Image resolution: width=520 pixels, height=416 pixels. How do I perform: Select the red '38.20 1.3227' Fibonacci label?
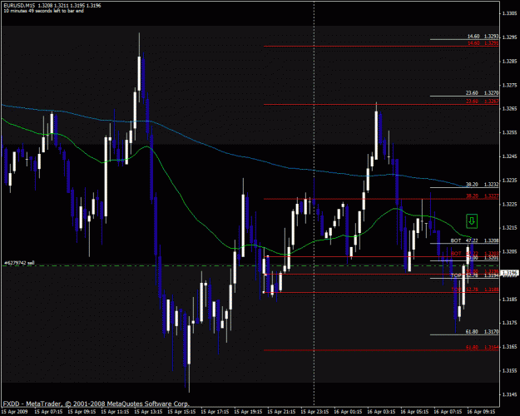pos(483,196)
